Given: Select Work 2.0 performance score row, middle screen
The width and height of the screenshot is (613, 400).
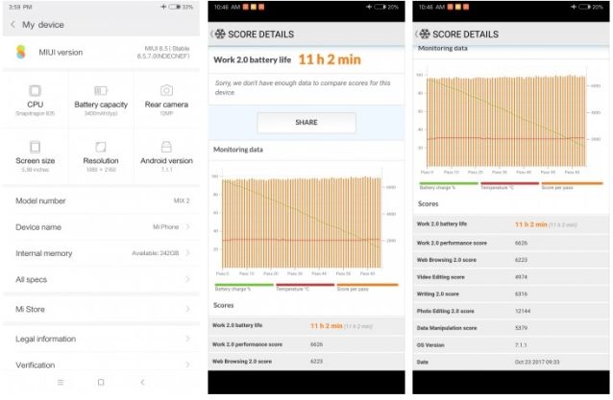Looking at the screenshot, I should [x=306, y=344].
